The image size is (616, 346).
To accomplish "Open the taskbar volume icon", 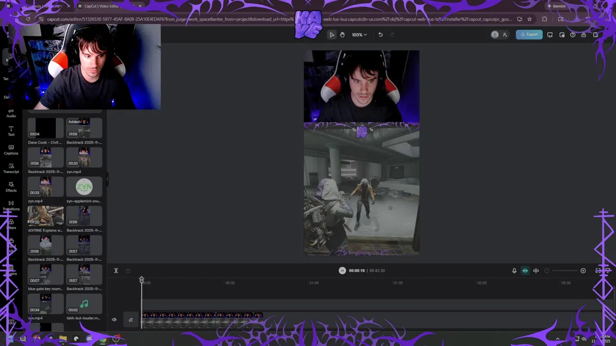I will tap(584, 339).
